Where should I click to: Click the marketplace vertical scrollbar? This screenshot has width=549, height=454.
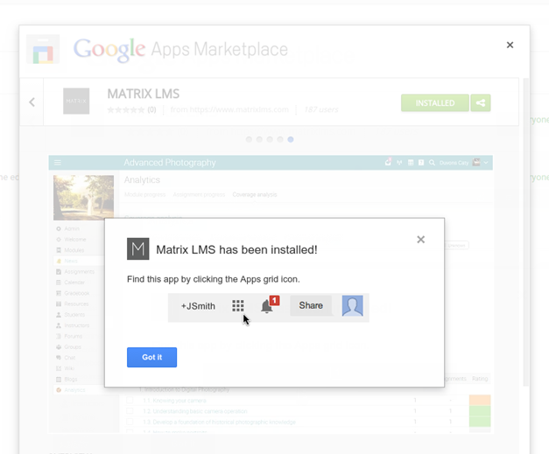(526, 232)
